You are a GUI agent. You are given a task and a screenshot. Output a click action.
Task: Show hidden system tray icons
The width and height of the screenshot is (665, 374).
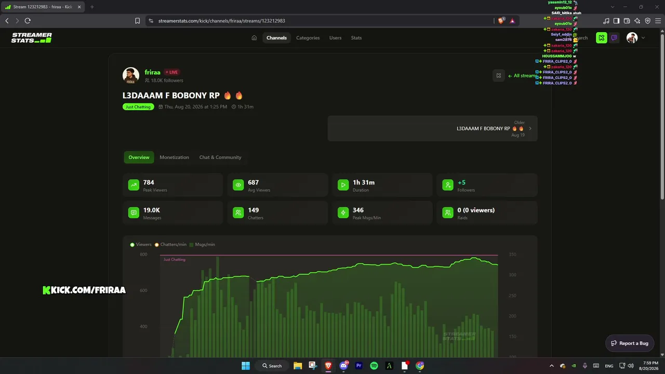(552, 366)
